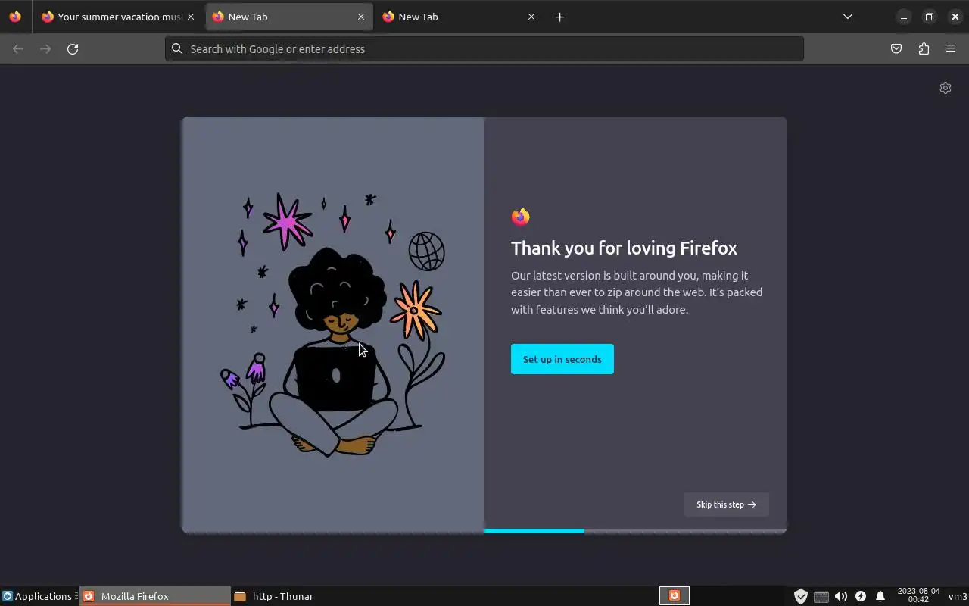The image size is (969, 606).
Task: Restore the Firefox window size
Action: pos(930,17)
